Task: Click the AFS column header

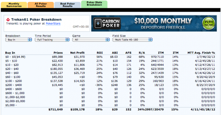Action: point(128,53)
